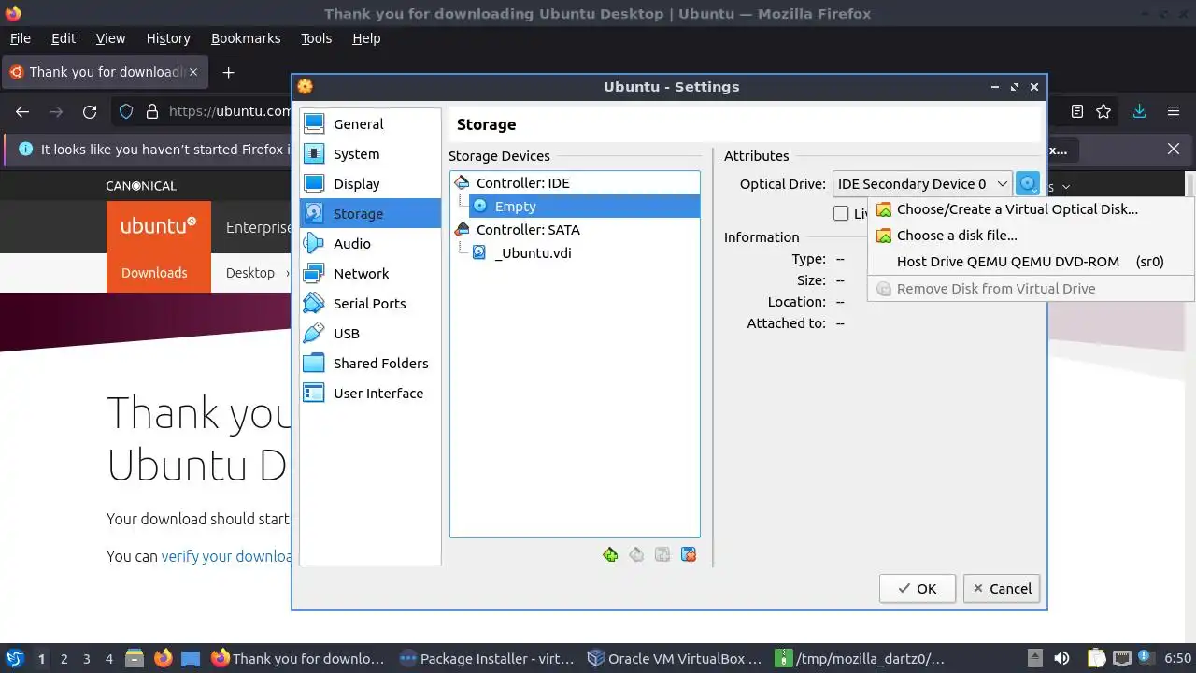This screenshot has height=673, width=1196.
Task: Click the network tray icon
Action: point(1122,658)
